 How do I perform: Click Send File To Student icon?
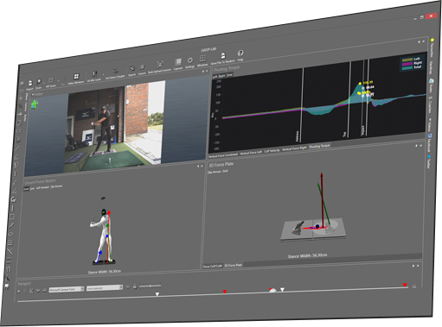tap(223, 55)
